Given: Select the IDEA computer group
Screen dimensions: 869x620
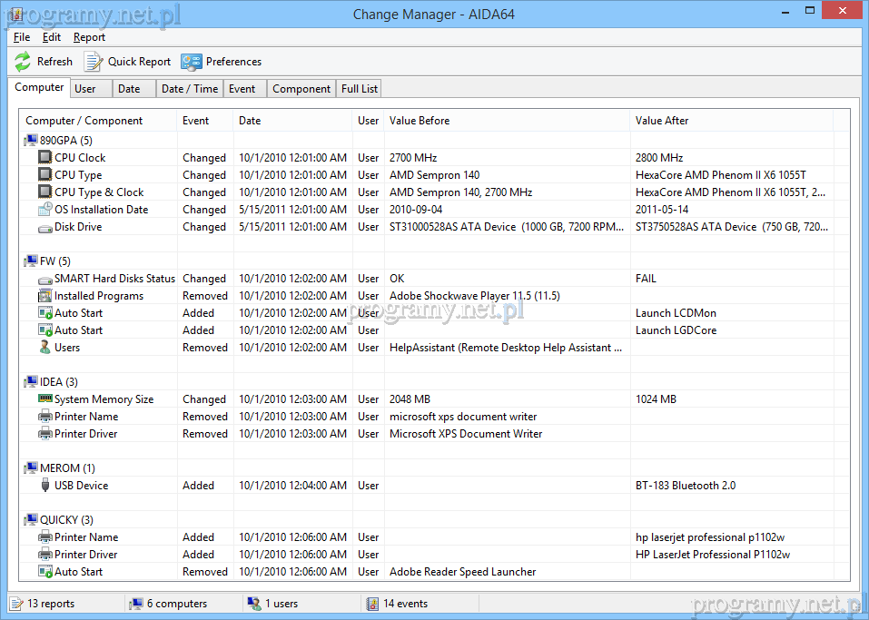Looking at the screenshot, I should pos(58,382).
